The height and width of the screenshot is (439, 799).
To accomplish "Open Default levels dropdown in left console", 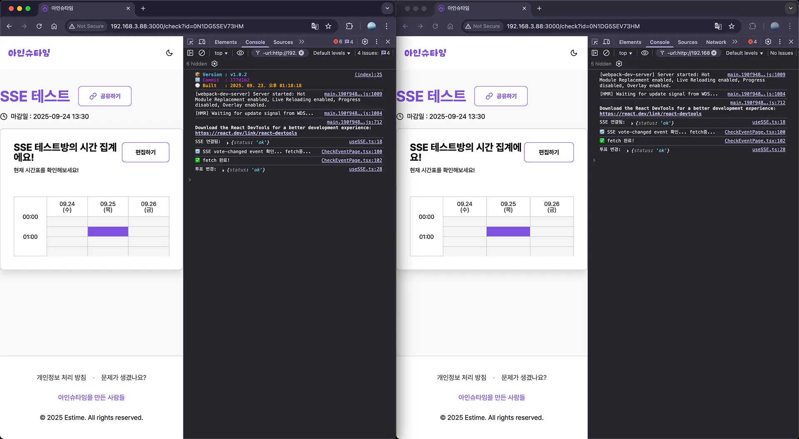I will (x=331, y=53).
